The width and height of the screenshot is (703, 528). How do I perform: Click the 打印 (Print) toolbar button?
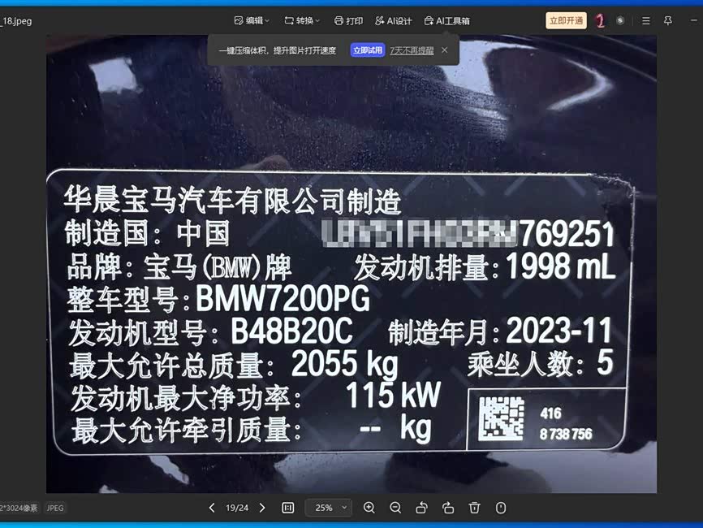coord(348,20)
